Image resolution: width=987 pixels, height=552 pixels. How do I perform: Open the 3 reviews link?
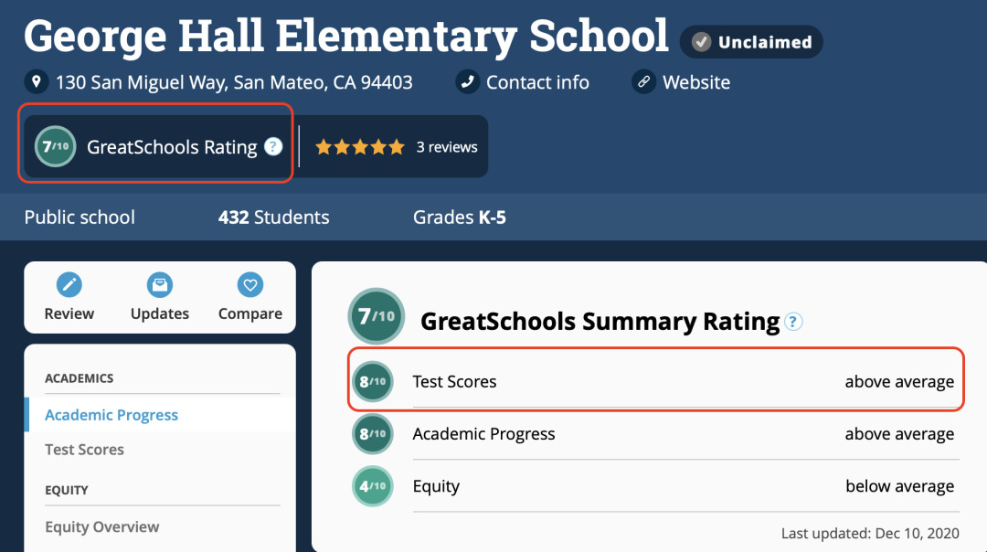447,147
